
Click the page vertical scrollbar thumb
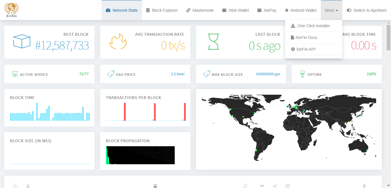coord(388,37)
